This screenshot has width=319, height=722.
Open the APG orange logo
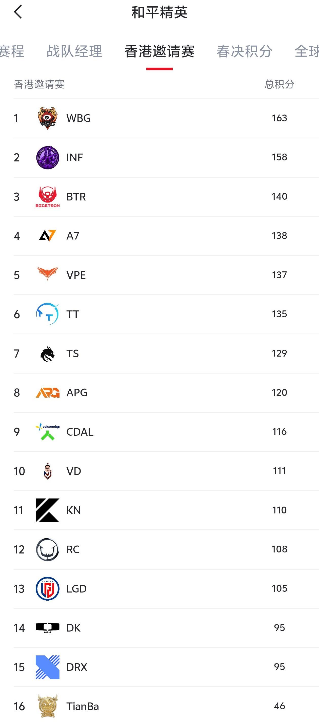tap(48, 393)
